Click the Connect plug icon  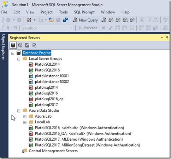pyautogui.click(x=8, y=28)
